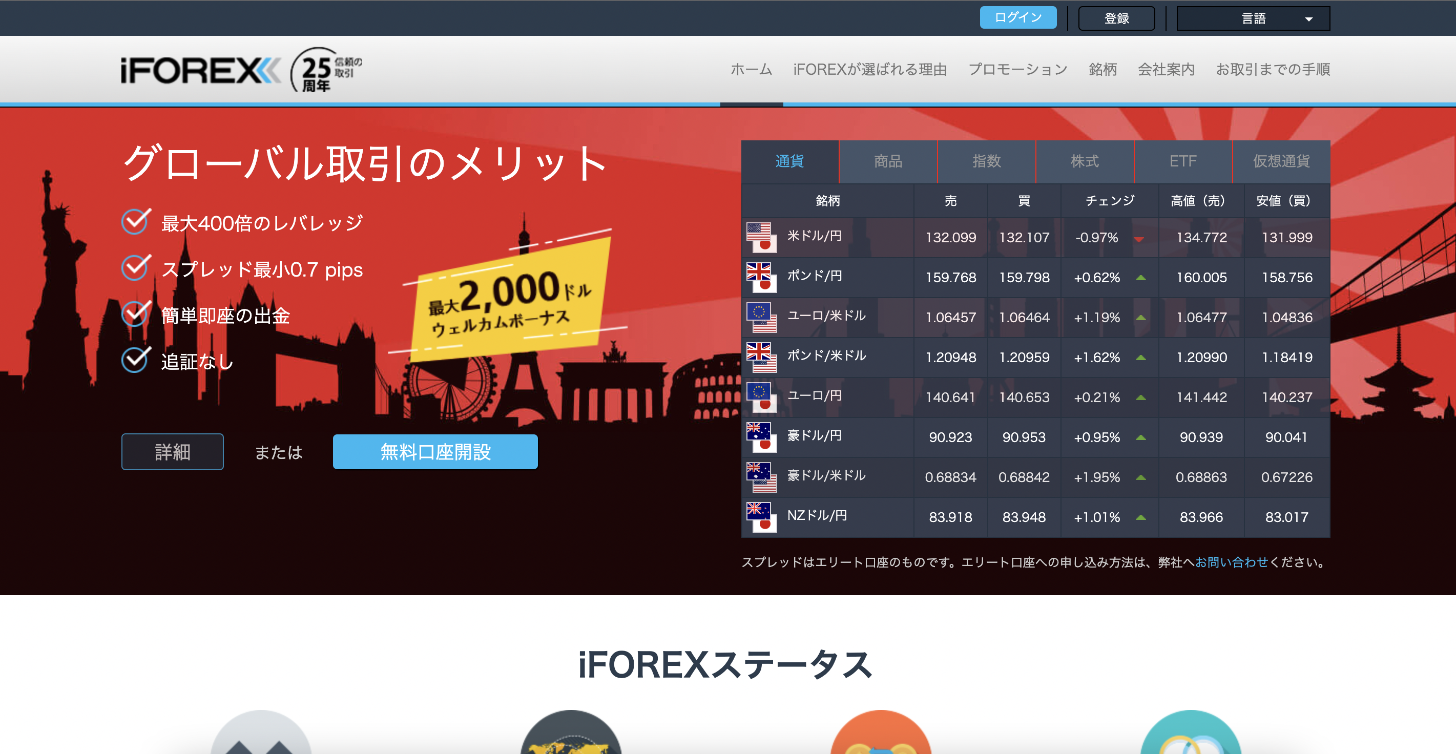The width and height of the screenshot is (1456, 754).
Task: Open the 銘柄 navigation menu item
Action: (x=1103, y=70)
